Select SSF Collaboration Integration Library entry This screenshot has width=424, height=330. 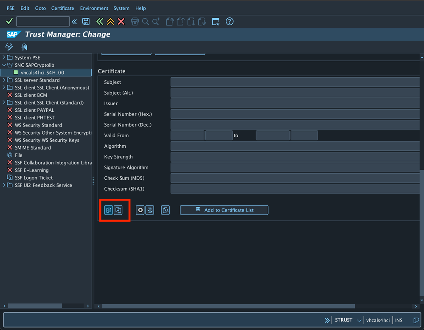click(x=53, y=163)
